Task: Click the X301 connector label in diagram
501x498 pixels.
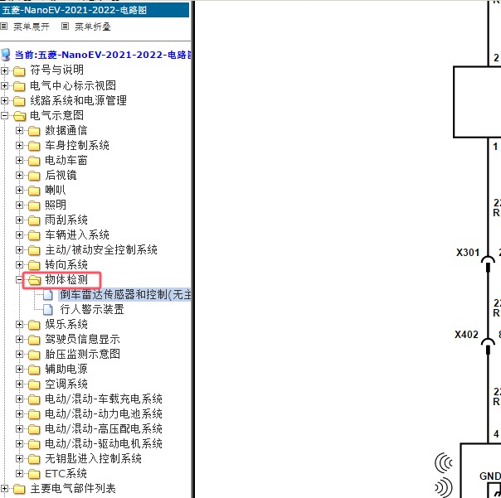Action: tap(468, 253)
